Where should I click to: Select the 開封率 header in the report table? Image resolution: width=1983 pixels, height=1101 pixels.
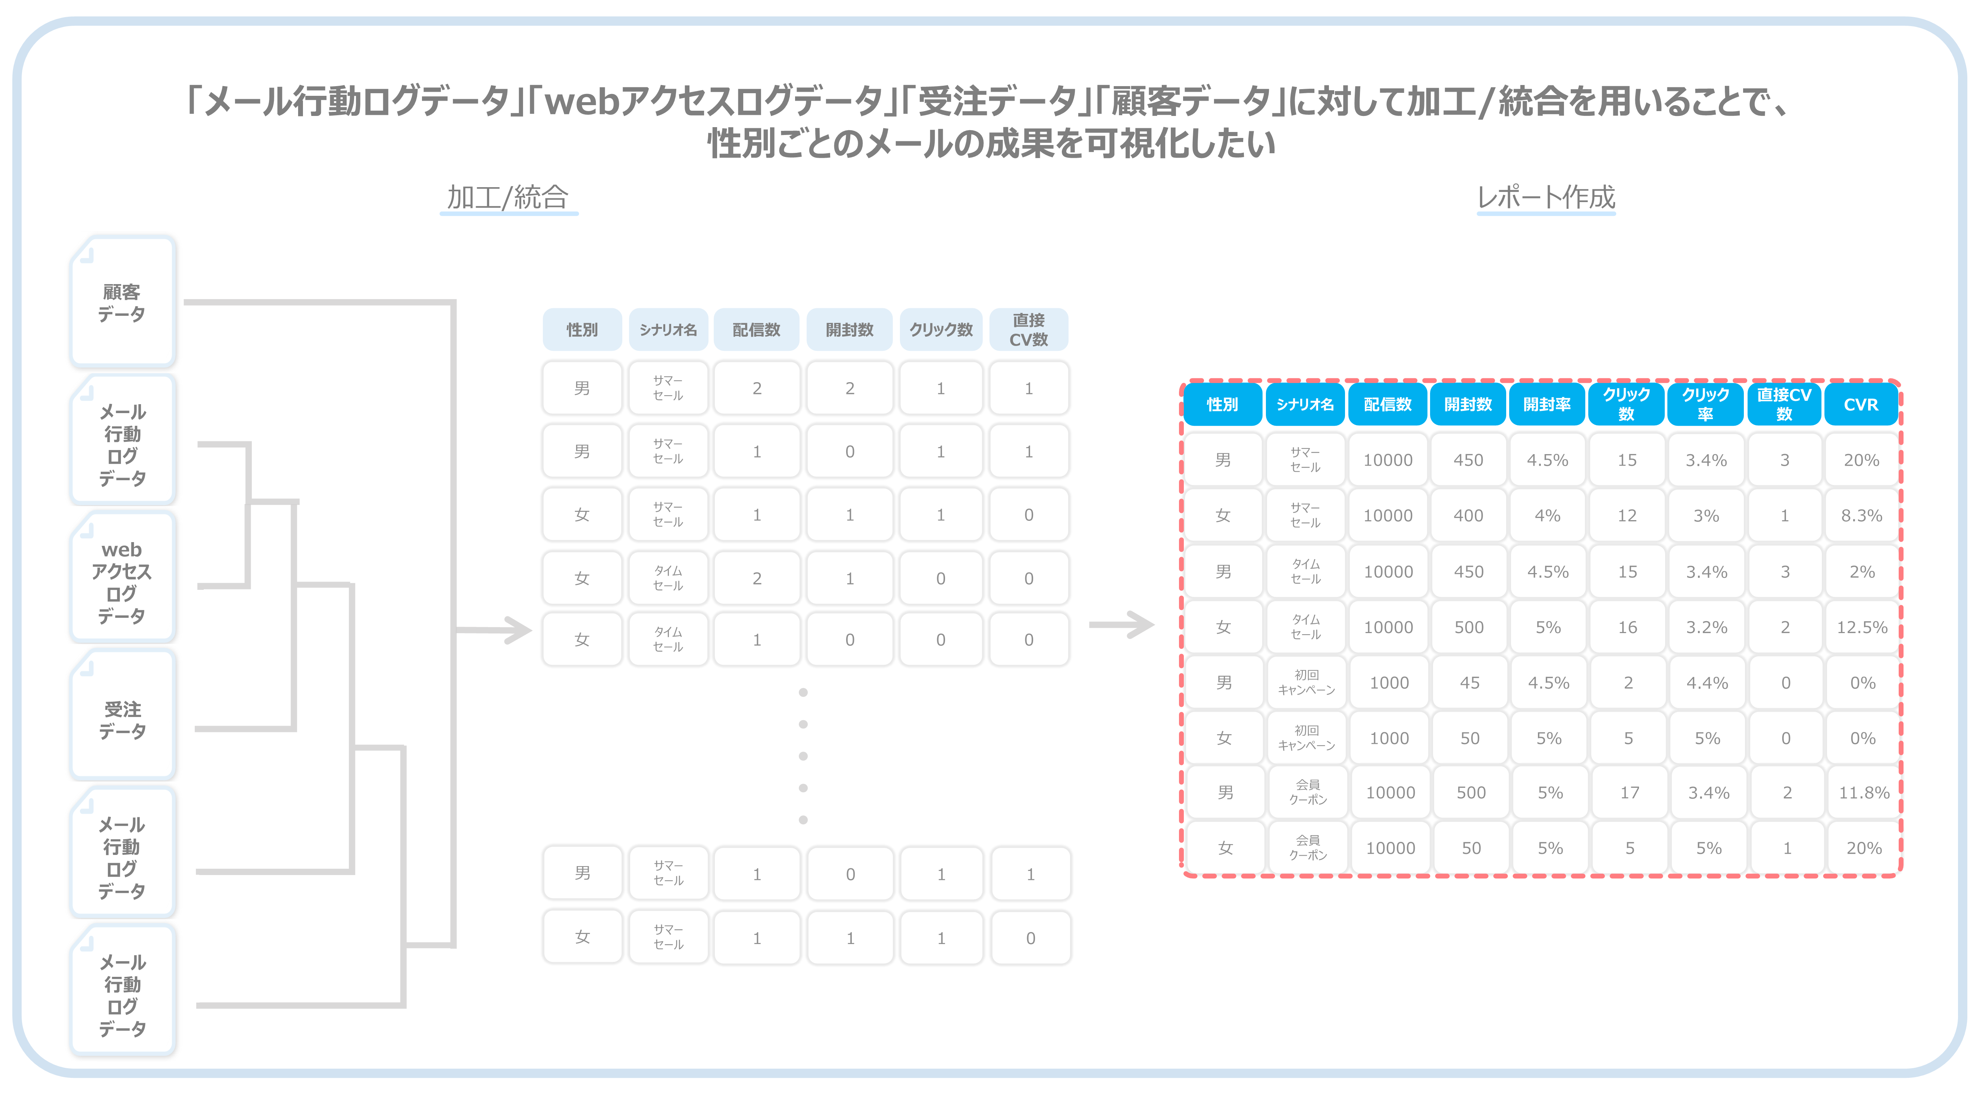(1546, 404)
